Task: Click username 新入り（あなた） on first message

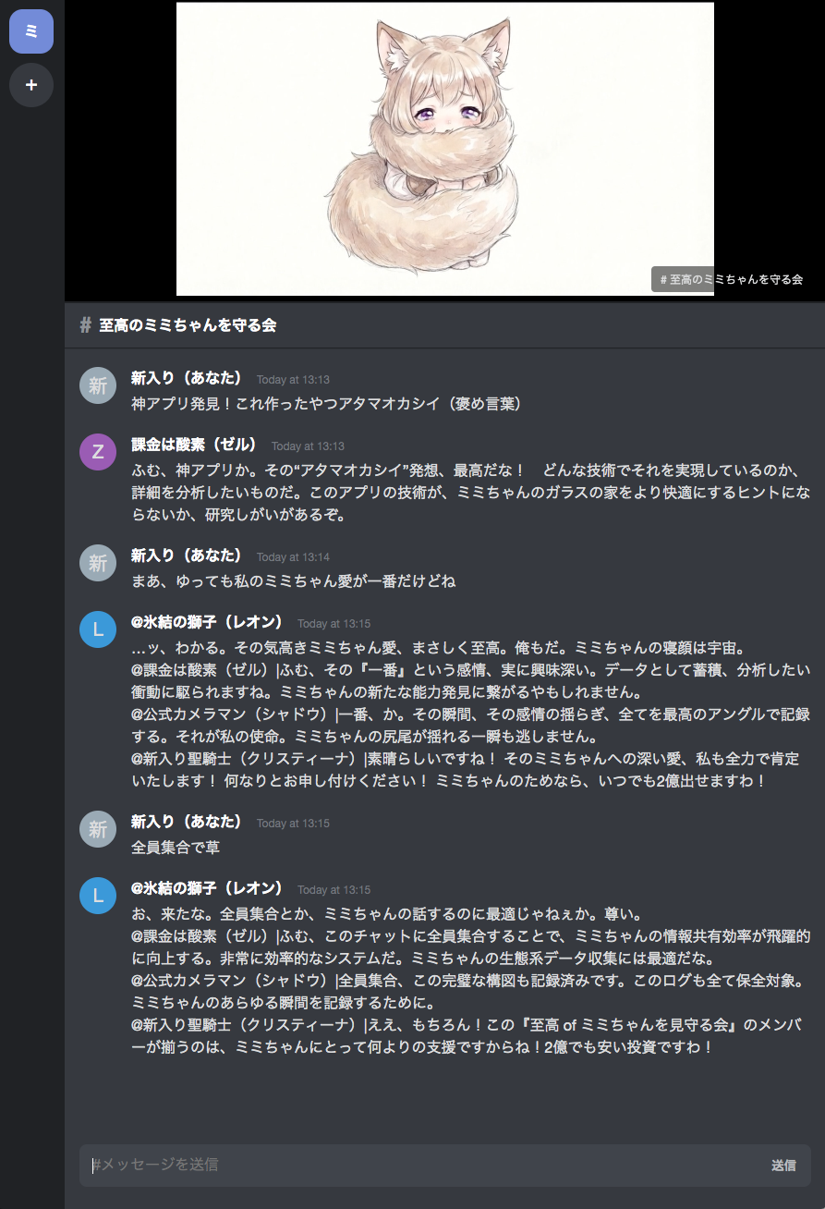Action: coord(187,378)
